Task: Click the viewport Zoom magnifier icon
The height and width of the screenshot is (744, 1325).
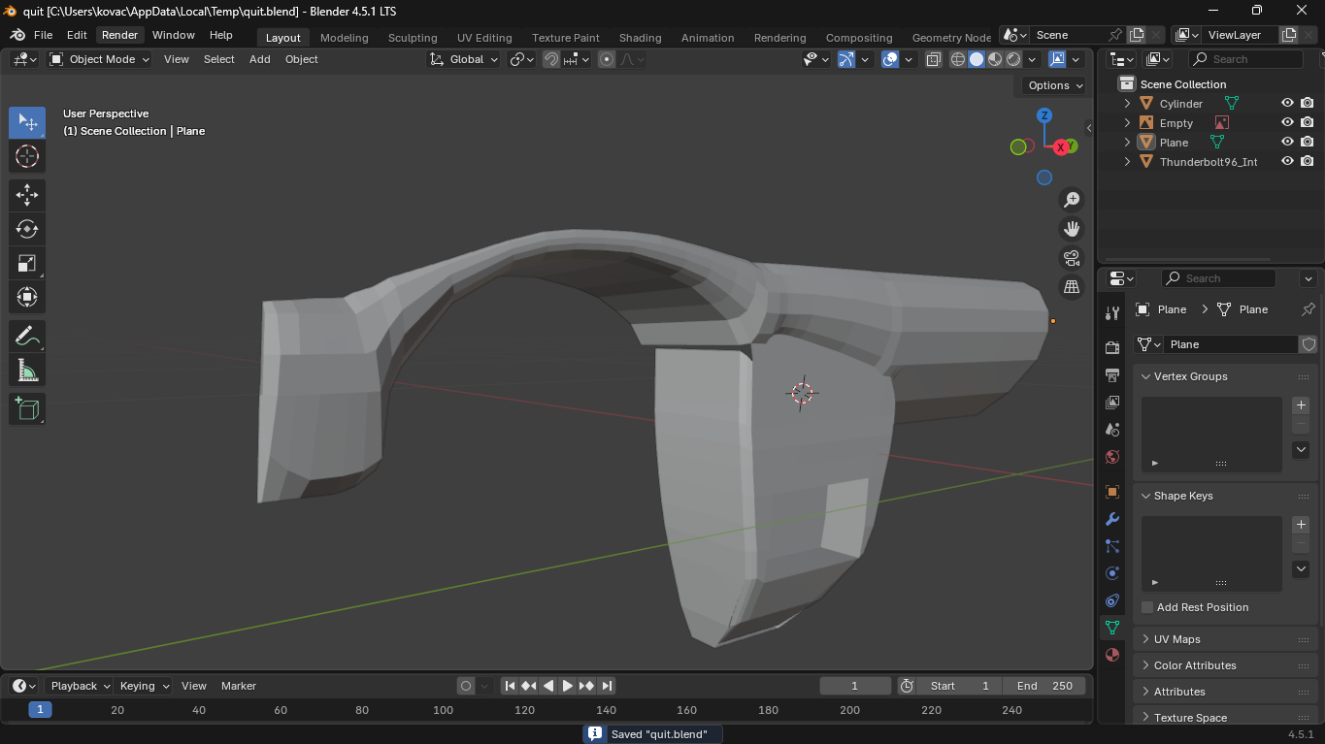Action: (1072, 200)
